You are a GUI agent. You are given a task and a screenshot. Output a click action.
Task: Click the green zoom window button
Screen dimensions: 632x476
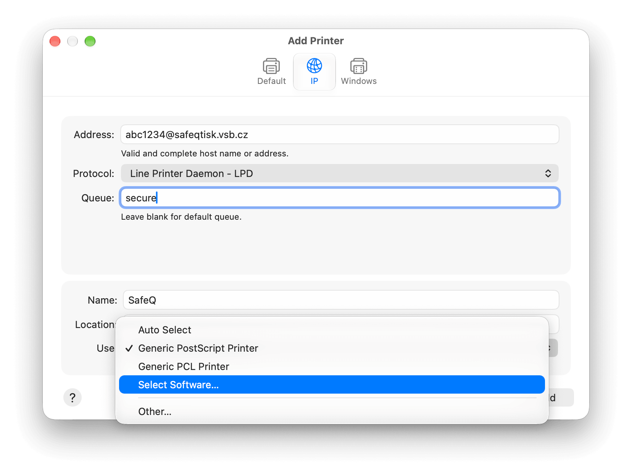90,41
